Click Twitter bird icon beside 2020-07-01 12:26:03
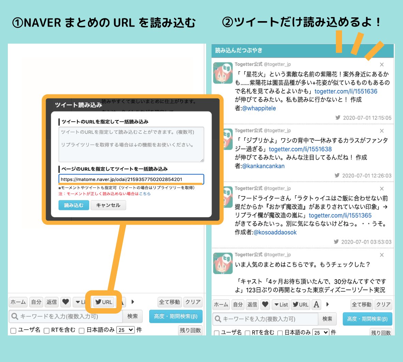This screenshot has width=403, height=362. (337, 175)
